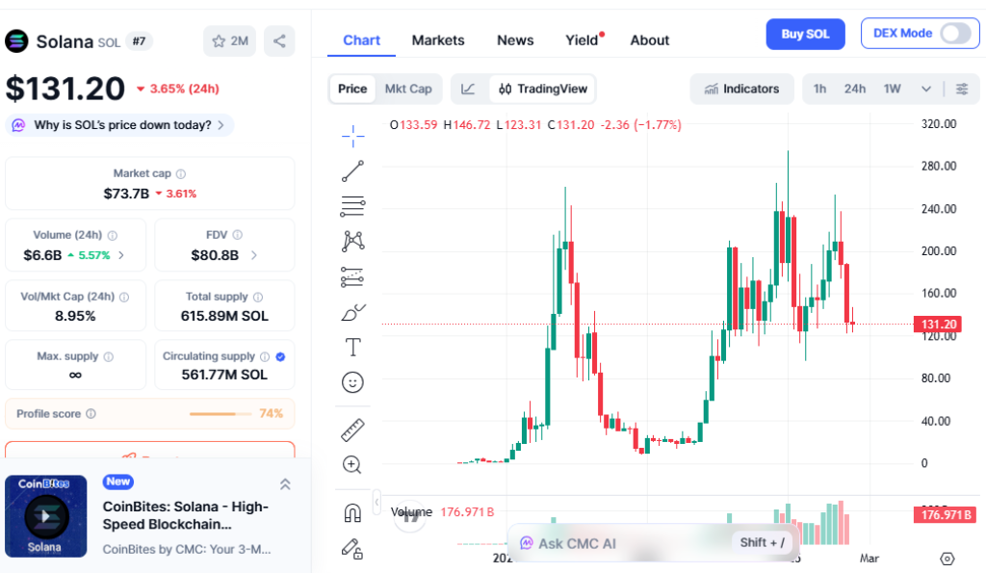Viewport: 986px width, 573px height.
Task: Expand the CoinBites card chevrons
Action: click(x=285, y=484)
